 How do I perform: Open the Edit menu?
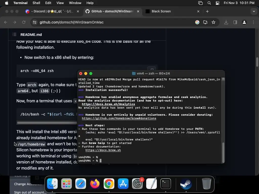click(x=48, y=3)
